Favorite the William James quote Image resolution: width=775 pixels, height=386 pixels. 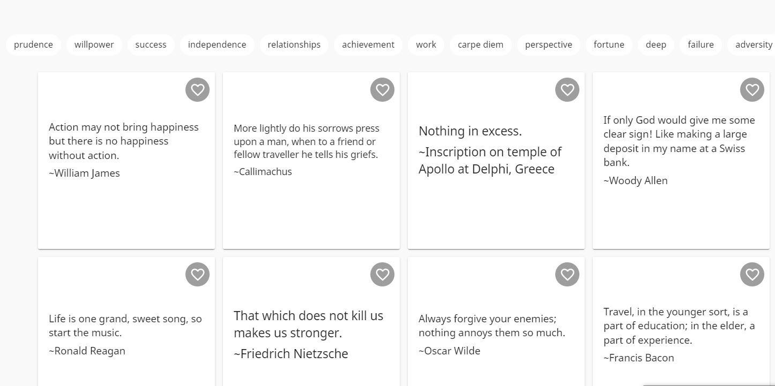[197, 89]
